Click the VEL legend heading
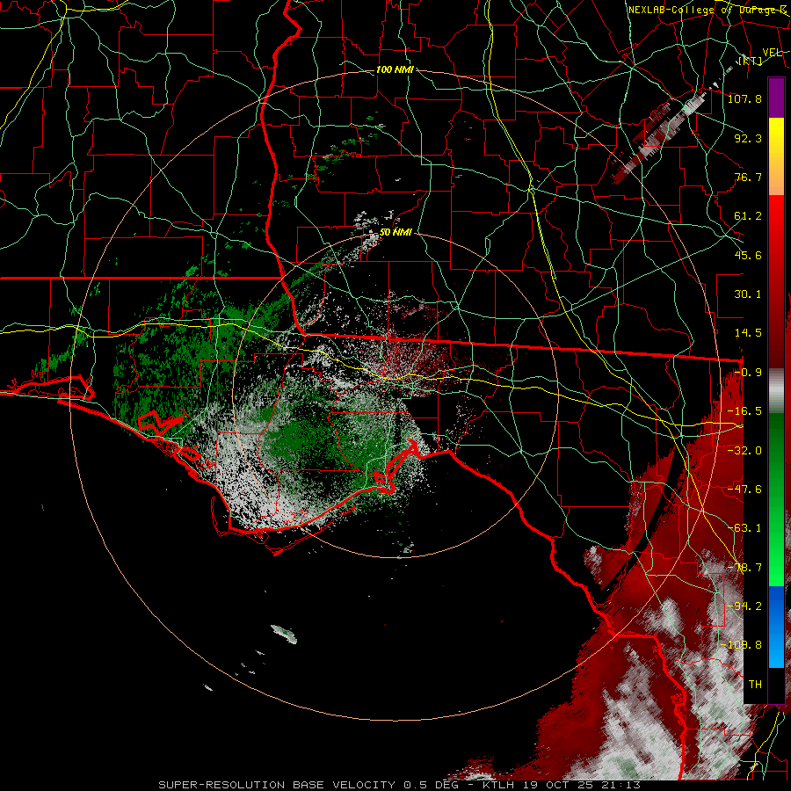Viewport: 791px width, 791px height. pyautogui.click(x=772, y=53)
